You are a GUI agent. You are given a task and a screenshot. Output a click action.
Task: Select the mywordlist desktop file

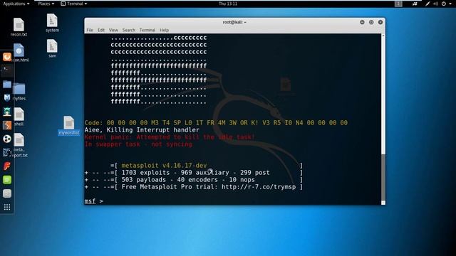point(69,126)
